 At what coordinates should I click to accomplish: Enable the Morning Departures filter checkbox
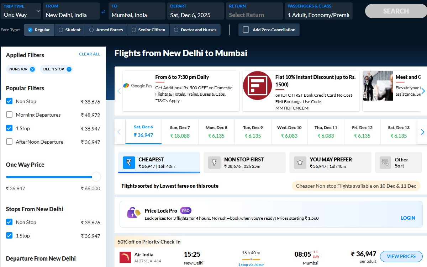point(9,115)
